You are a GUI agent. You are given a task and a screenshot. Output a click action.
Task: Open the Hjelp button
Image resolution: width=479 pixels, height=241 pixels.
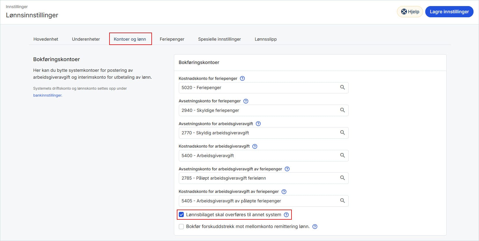(x=410, y=12)
